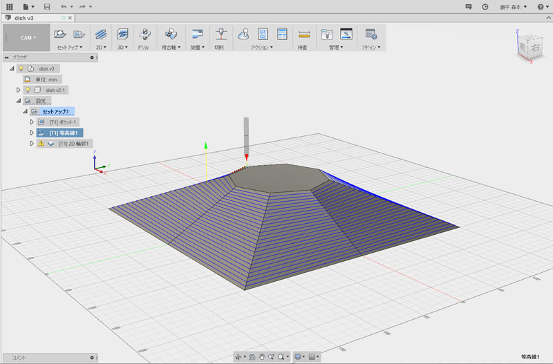Save the document with the floppy icon
This screenshot has height=364, width=553.
[x=47, y=7]
